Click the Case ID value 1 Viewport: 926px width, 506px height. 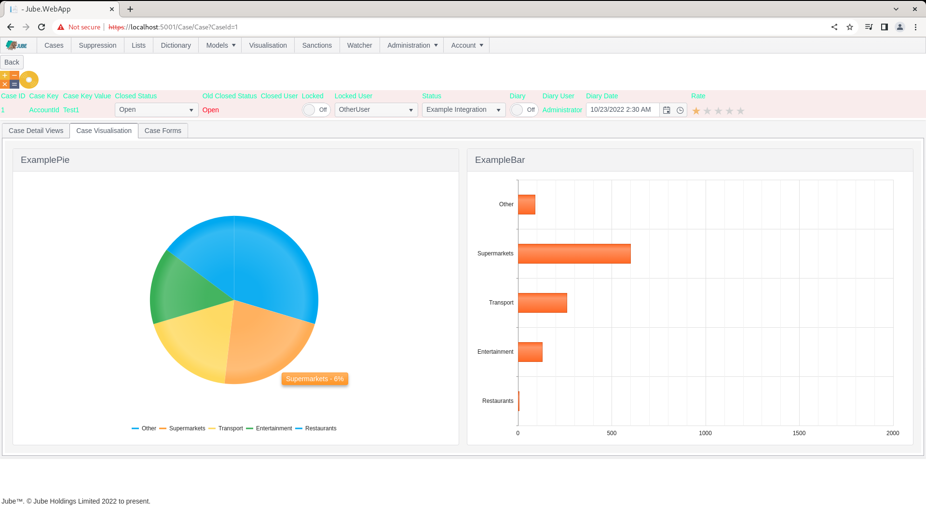click(x=3, y=110)
